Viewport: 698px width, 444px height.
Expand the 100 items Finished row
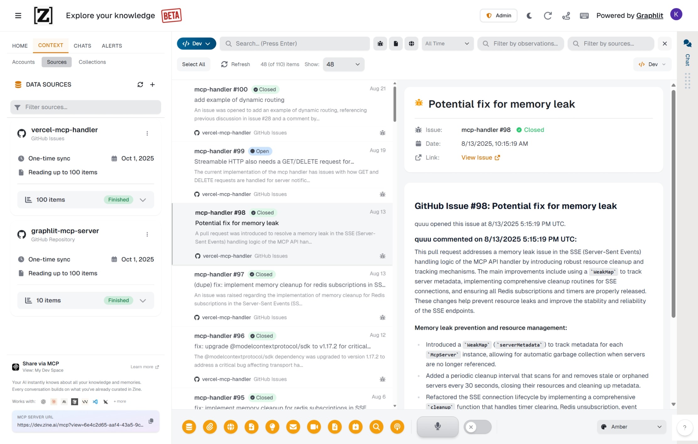tap(143, 200)
